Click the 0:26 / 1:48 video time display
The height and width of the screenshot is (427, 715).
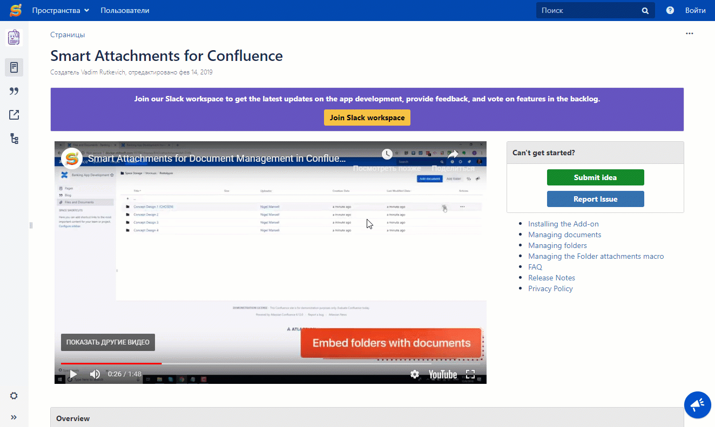[125, 374]
